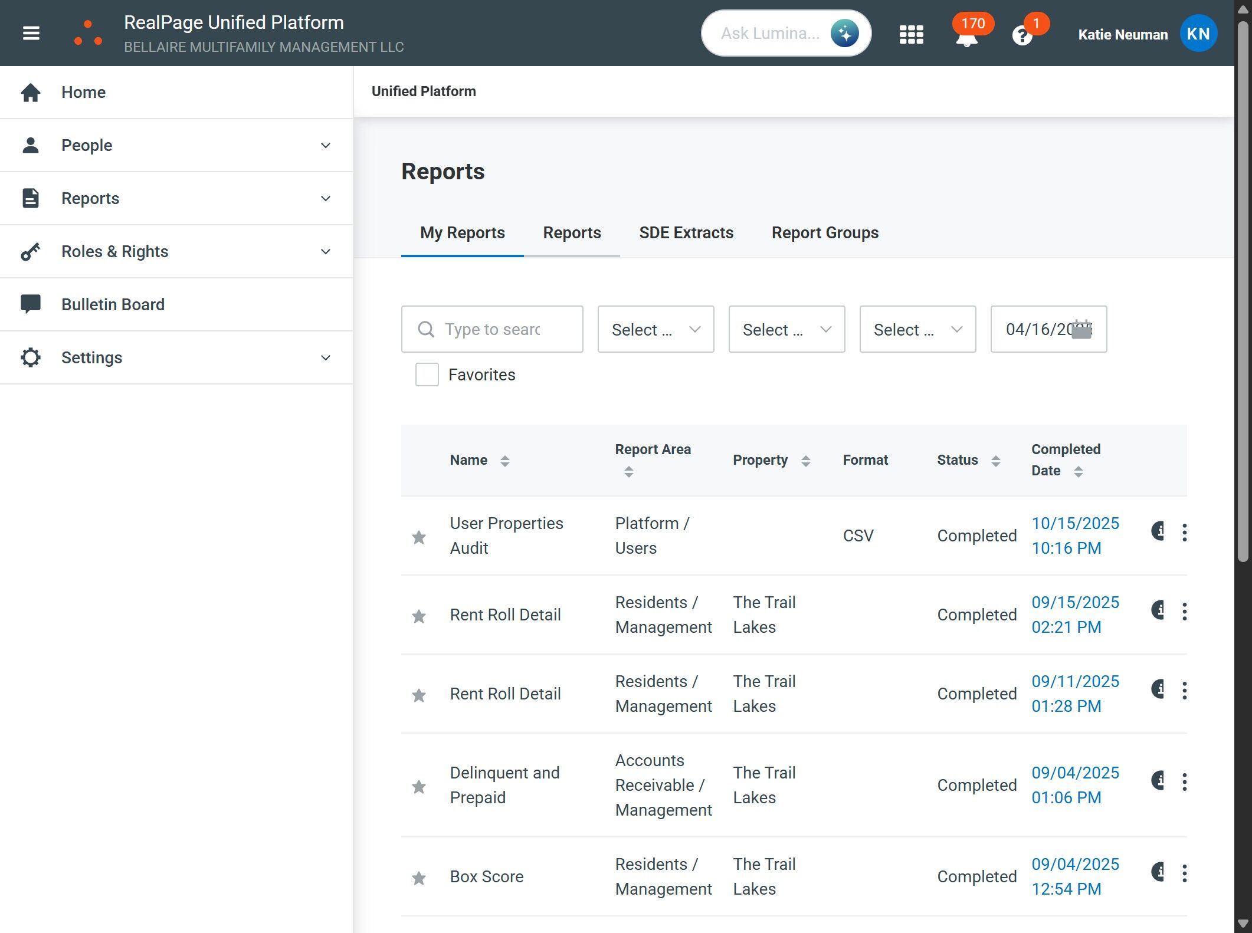This screenshot has height=933, width=1252.
Task: Open the help question mark icon
Action: click(1022, 36)
